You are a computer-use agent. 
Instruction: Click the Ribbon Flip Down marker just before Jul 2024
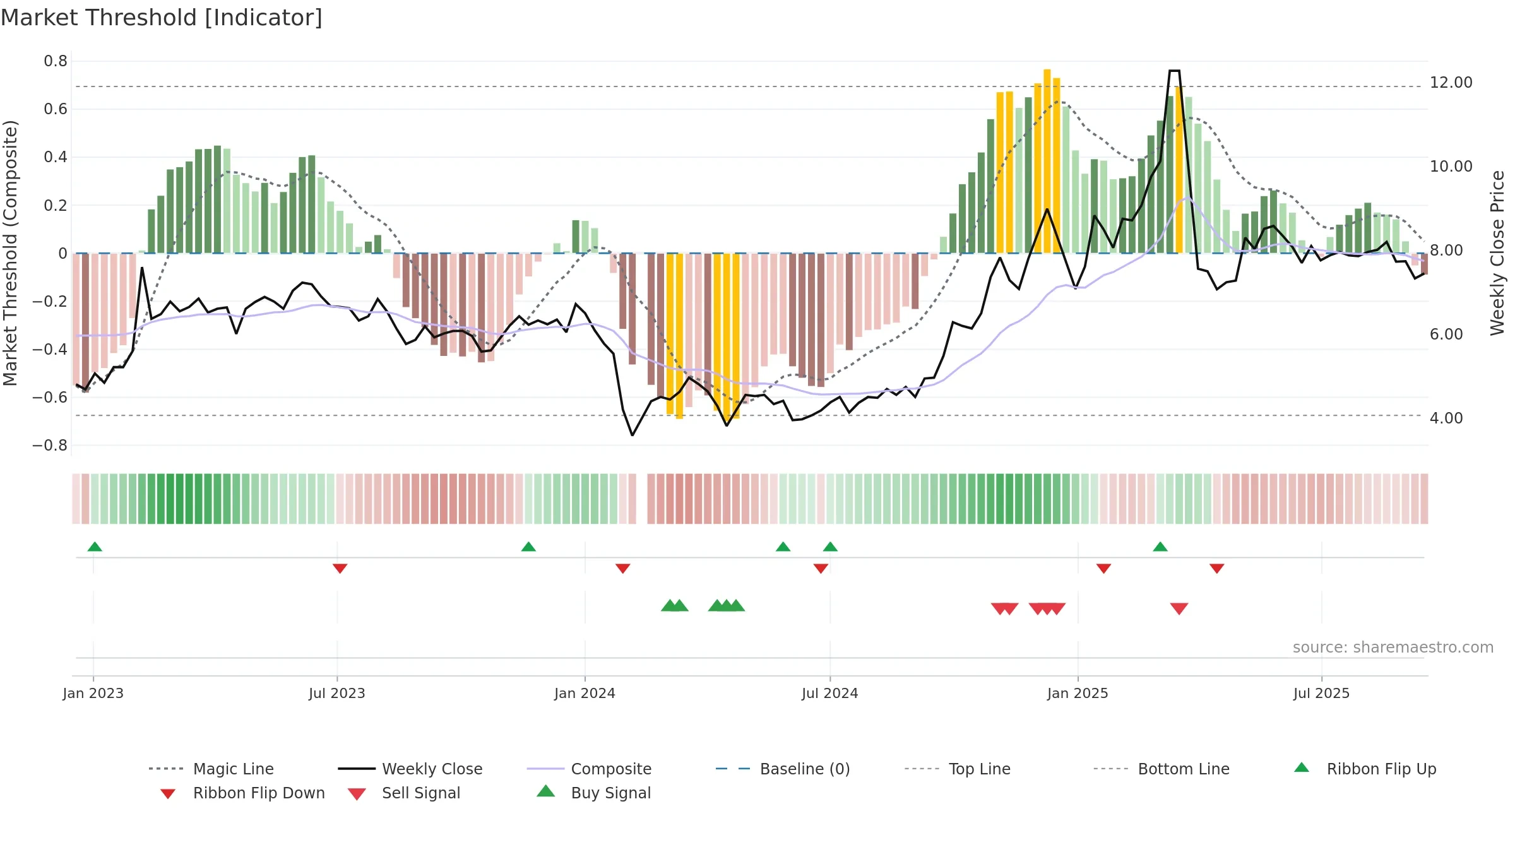coord(821,569)
